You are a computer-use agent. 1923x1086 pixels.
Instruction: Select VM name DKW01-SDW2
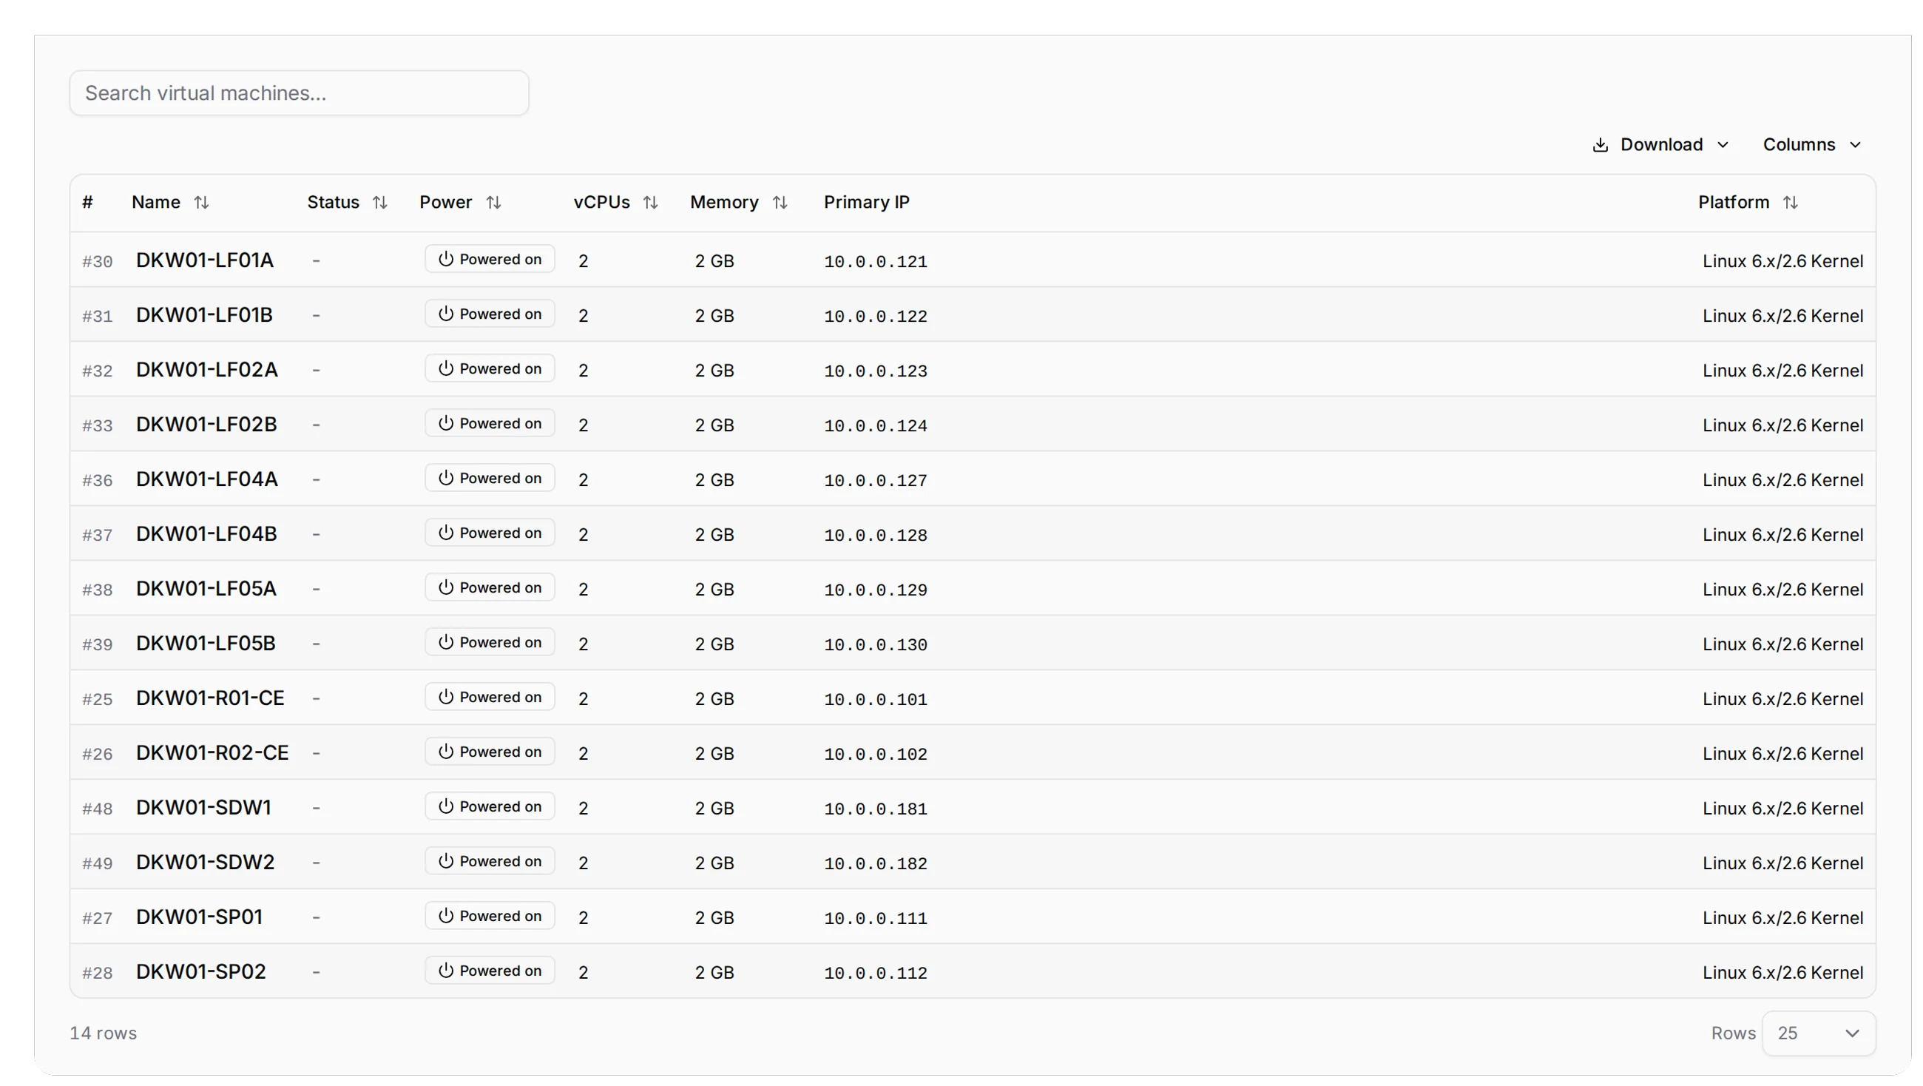tap(206, 862)
